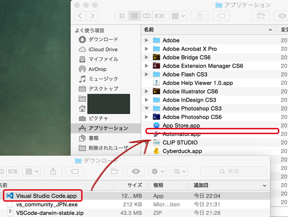Switch Applications window to icon view
The width and height of the screenshot is (288, 217).
pyautogui.click(x=122, y=16)
